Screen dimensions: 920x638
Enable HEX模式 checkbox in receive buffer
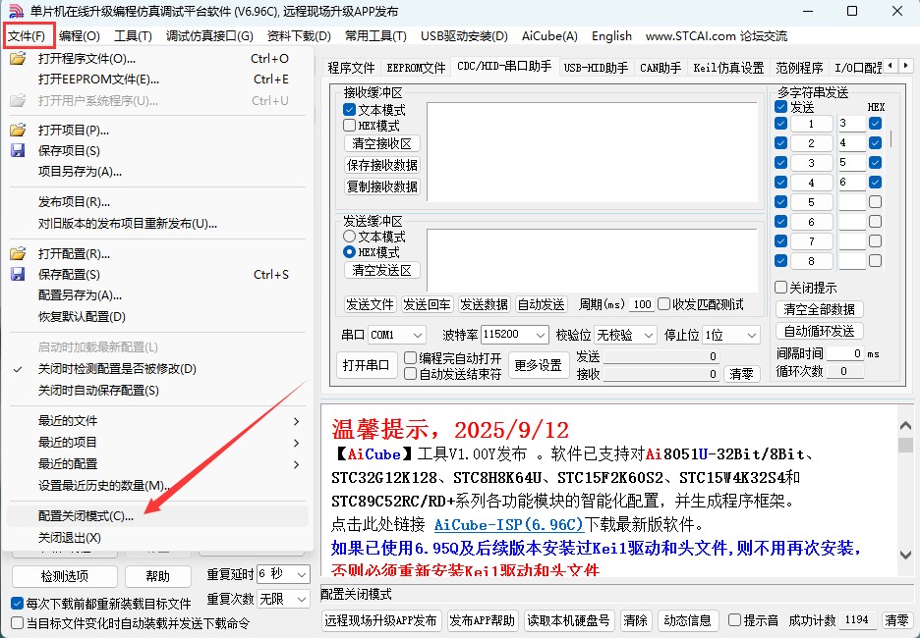pos(349,126)
